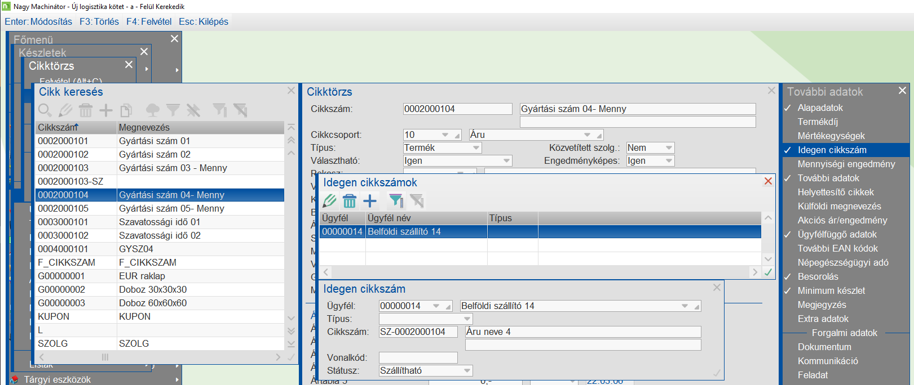Select Külföldi megnevezés entry
The image size is (914, 385).
pyautogui.click(x=839, y=206)
